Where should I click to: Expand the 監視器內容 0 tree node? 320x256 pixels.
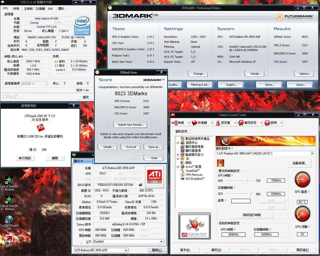point(178,155)
